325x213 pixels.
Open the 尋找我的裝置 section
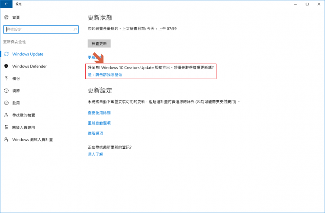(x=23, y=115)
